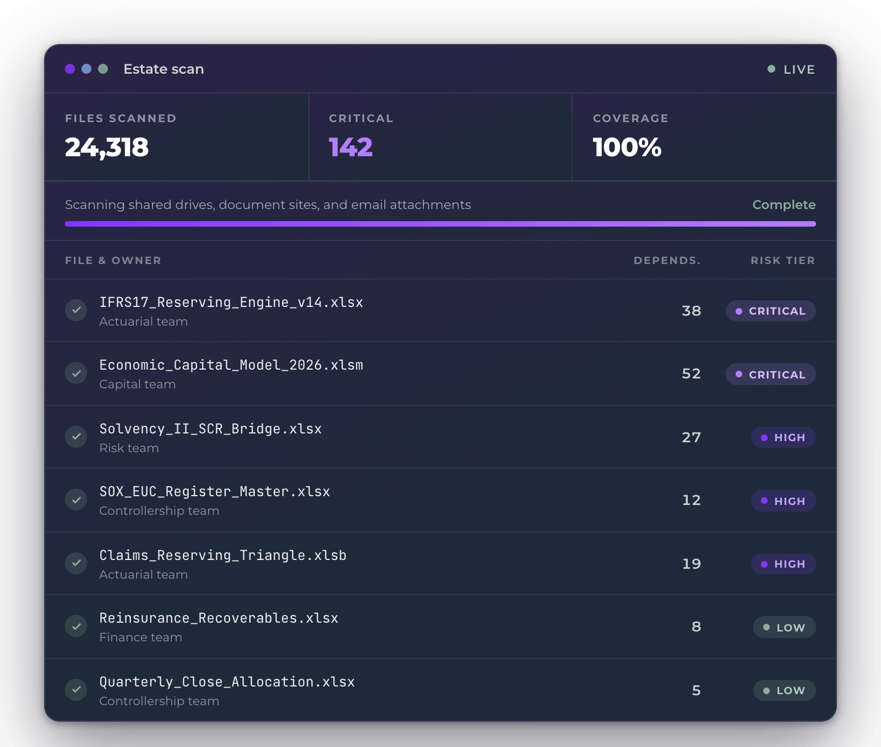Click the purple window dot
Screen dimensions: 881x747
(x=70, y=69)
